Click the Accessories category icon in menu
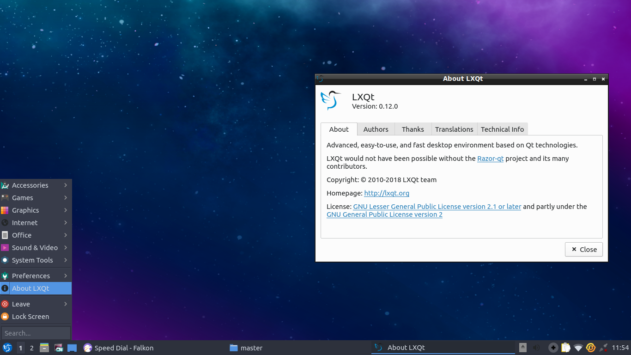 [5, 185]
